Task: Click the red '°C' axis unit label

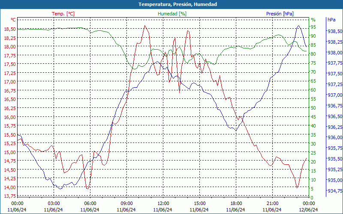Action: [13, 20]
